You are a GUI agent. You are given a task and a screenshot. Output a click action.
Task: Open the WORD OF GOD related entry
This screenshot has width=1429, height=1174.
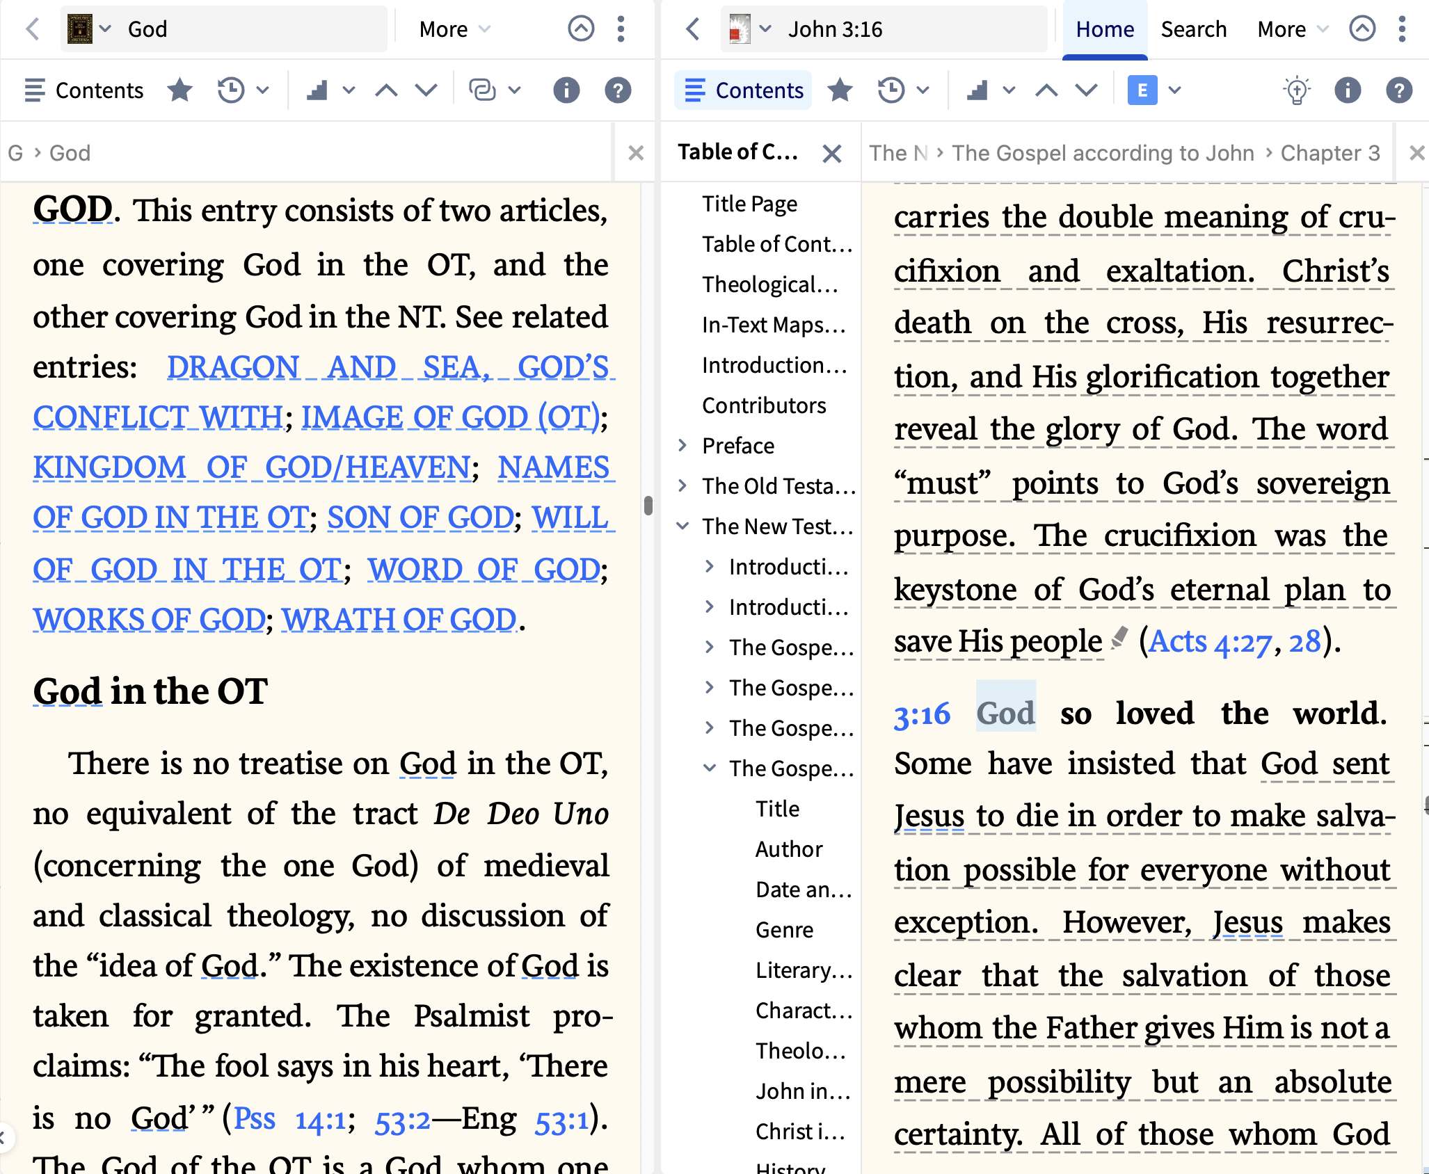point(484,570)
